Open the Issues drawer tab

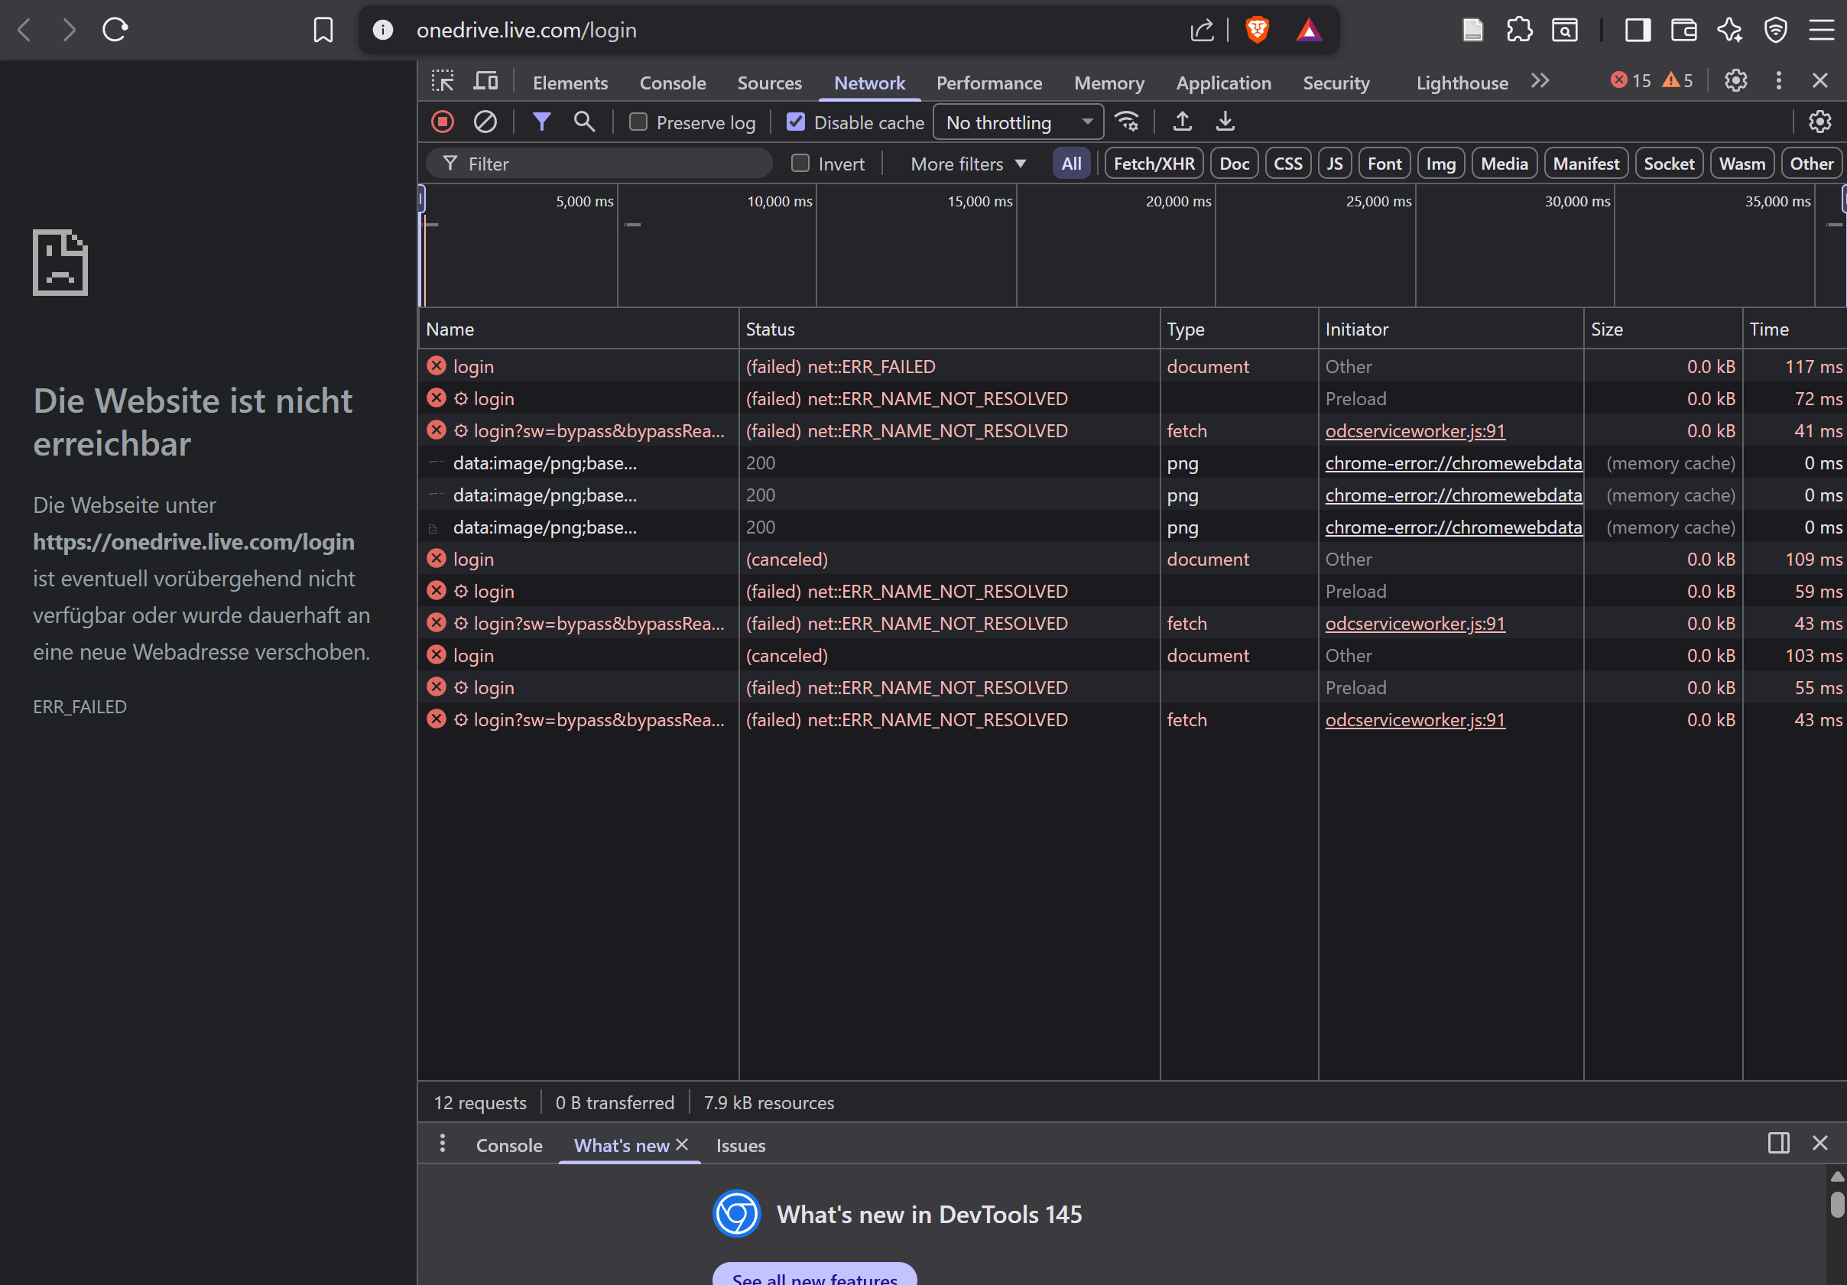(740, 1145)
